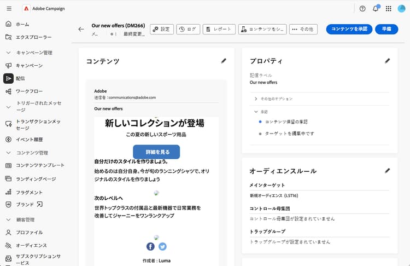Edit オーディエンスルール with pencil icon
Viewport: 410px width, 266px height.
[387, 171]
